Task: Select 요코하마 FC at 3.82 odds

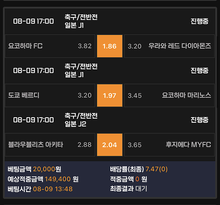Action: point(50,46)
